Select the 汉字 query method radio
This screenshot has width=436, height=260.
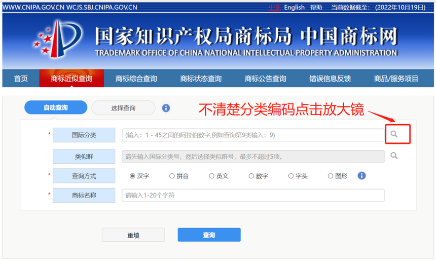(132, 176)
